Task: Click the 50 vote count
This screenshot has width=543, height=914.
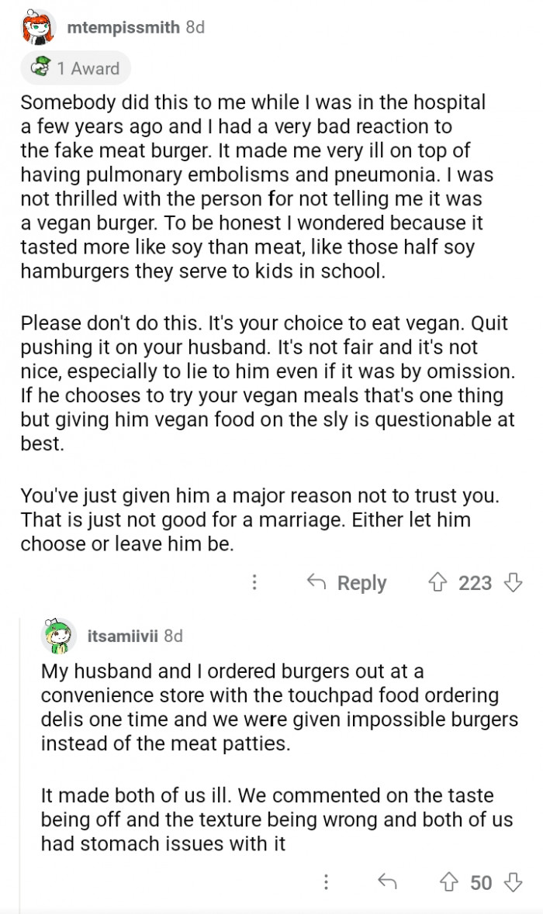Action: (482, 882)
